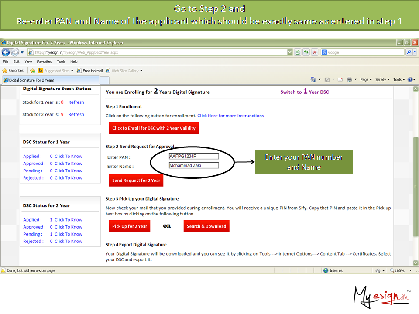
Task: Click the search magnifier icon
Action: coord(409,52)
